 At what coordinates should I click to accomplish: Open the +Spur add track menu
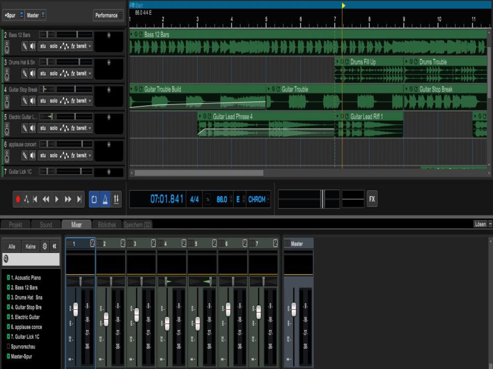pyautogui.click(x=13, y=15)
